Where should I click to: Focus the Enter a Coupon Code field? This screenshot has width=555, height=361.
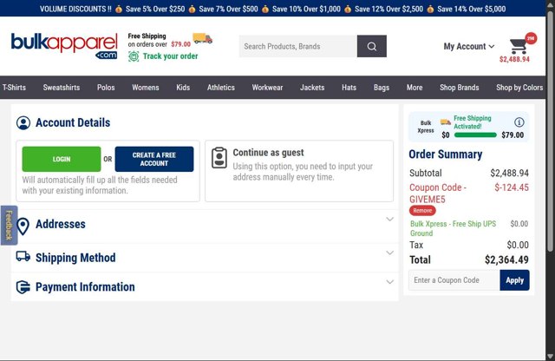(454, 280)
